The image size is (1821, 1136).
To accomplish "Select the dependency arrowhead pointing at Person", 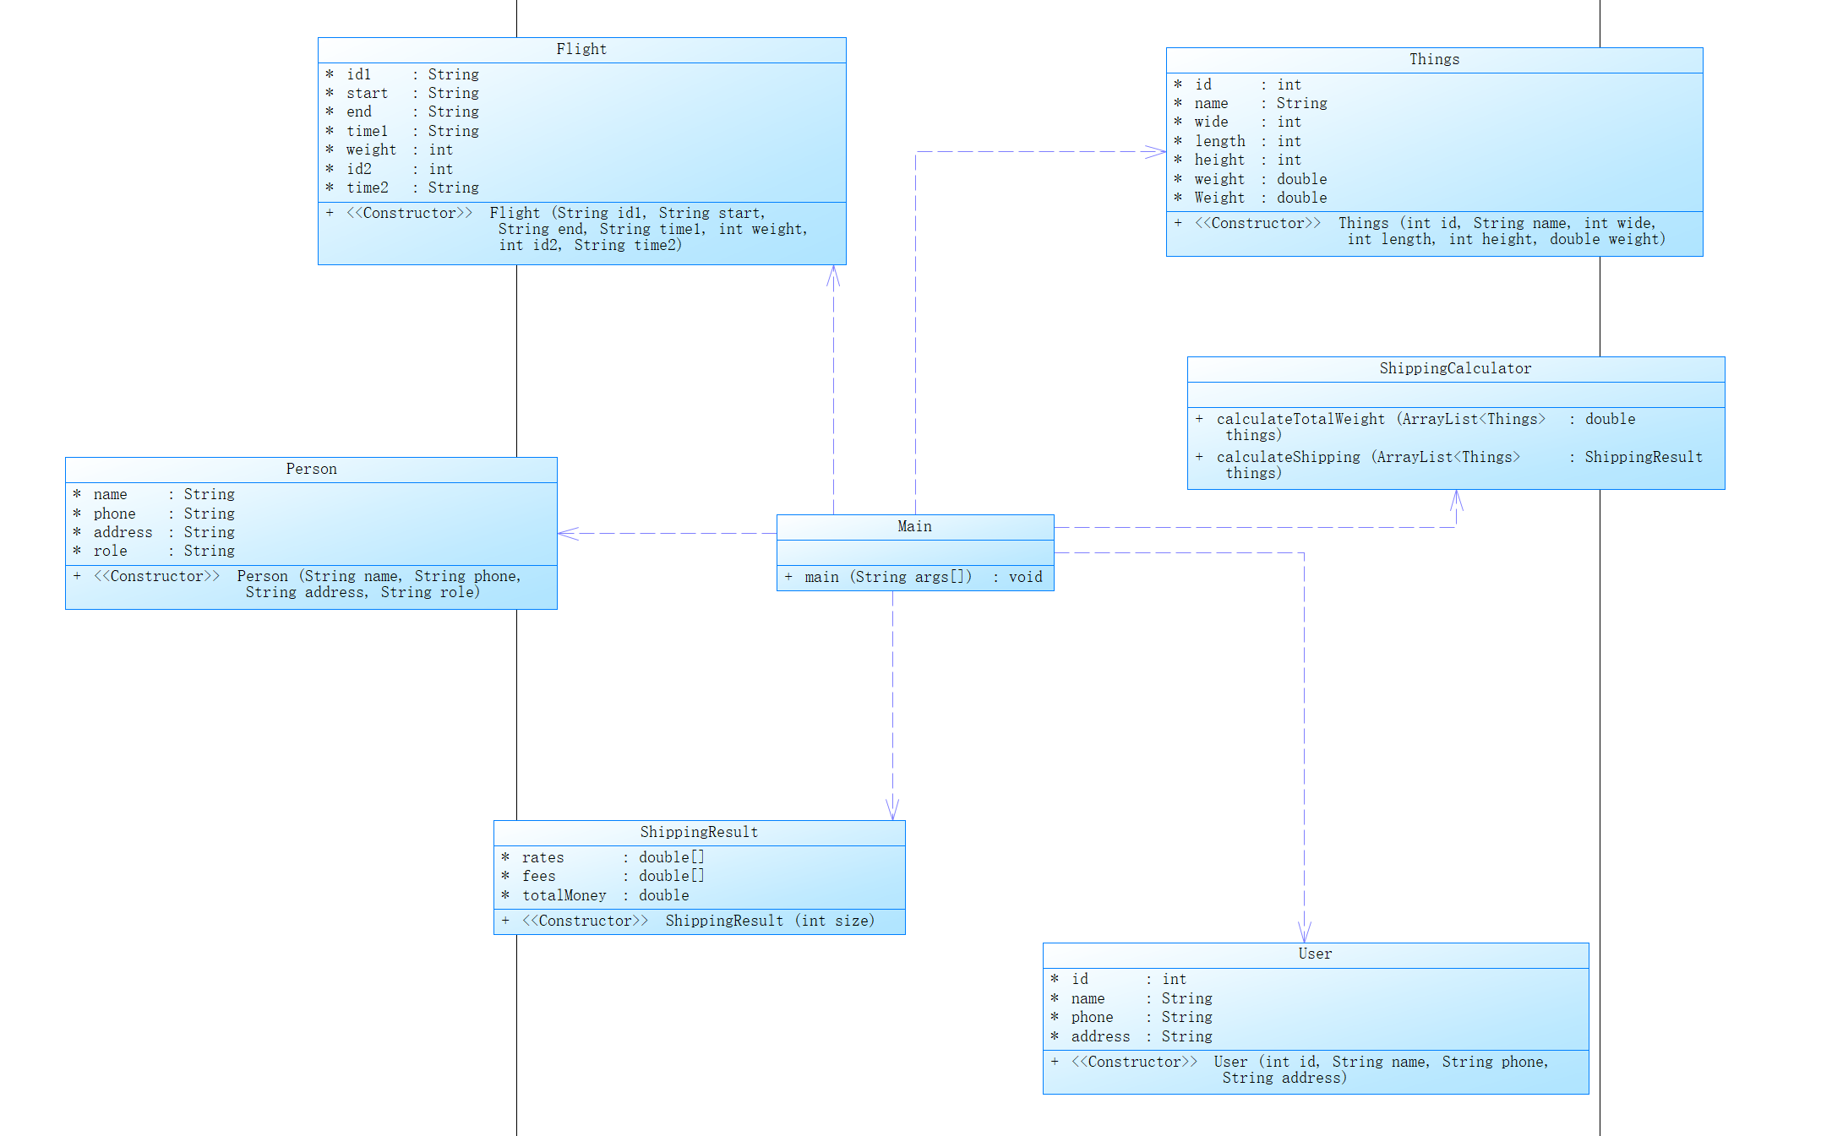I will (568, 534).
